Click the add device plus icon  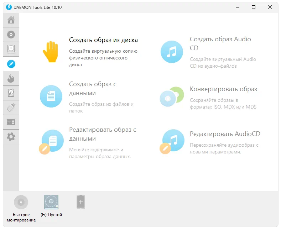[81, 202]
